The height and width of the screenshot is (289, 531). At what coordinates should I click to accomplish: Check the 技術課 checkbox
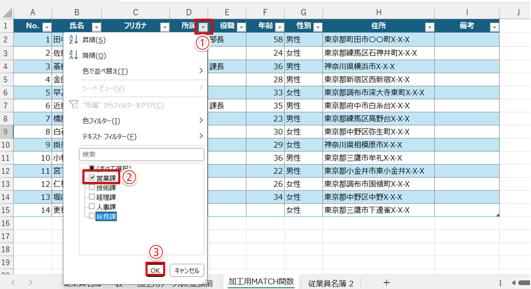pyautogui.click(x=91, y=187)
